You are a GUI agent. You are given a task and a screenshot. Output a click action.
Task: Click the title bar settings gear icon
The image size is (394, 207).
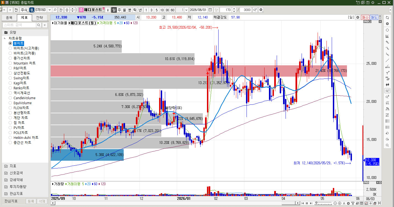[x=373, y=2]
